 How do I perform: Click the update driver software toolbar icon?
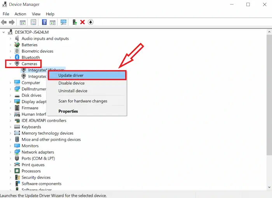(x=74, y=22)
